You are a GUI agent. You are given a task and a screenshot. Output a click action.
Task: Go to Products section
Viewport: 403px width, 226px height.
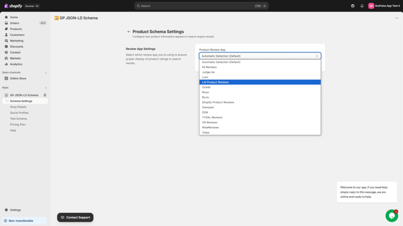pos(16,29)
